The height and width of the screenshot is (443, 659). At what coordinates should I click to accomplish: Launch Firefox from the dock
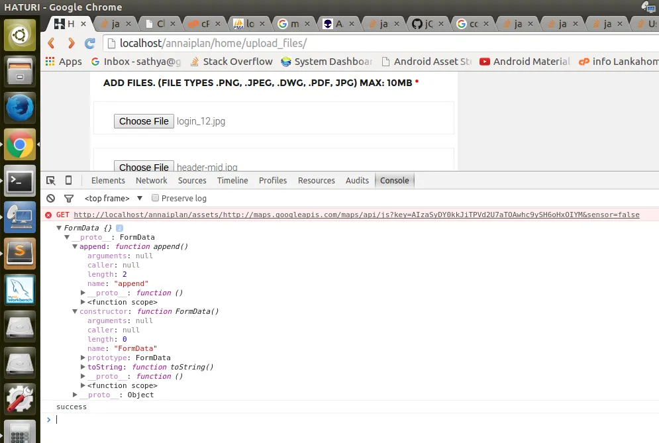(x=20, y=108)
